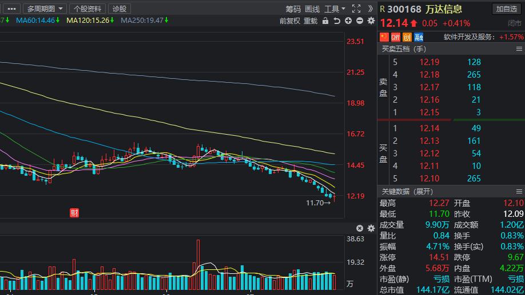
Task: Click the 外盘 value 5.68万
Action: click(437, 268)
